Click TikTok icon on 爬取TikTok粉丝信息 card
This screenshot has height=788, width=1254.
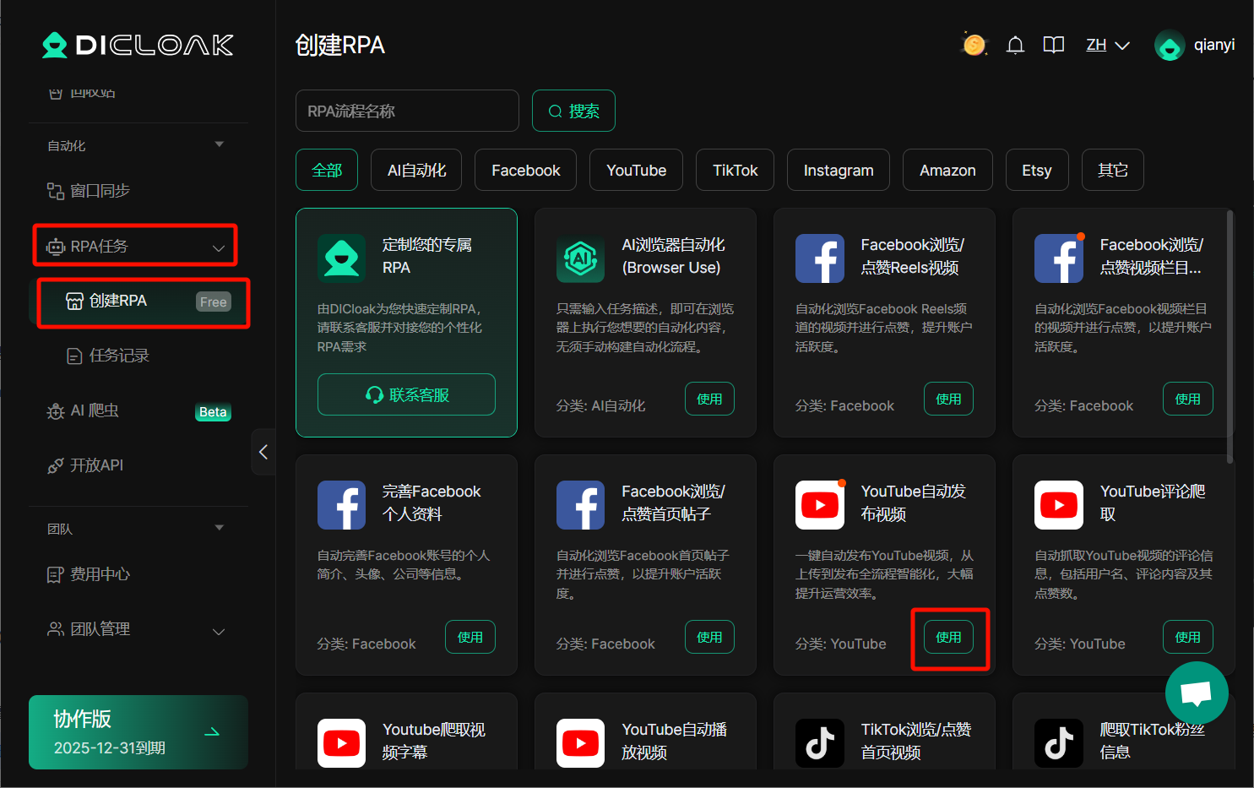pos(1059,743)
